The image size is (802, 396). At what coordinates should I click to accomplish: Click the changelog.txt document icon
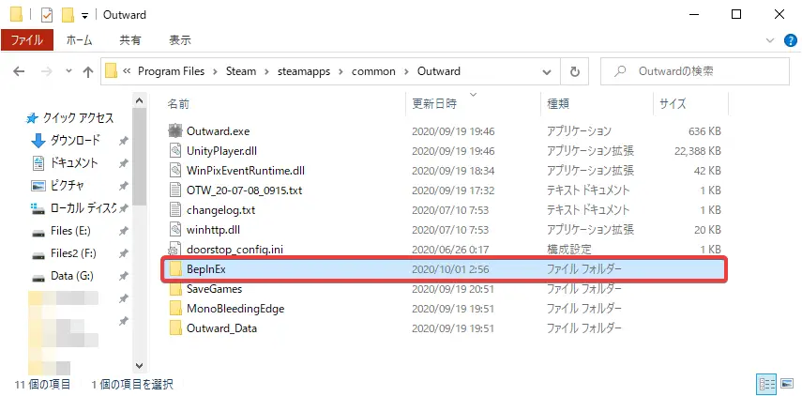(175, 210)
